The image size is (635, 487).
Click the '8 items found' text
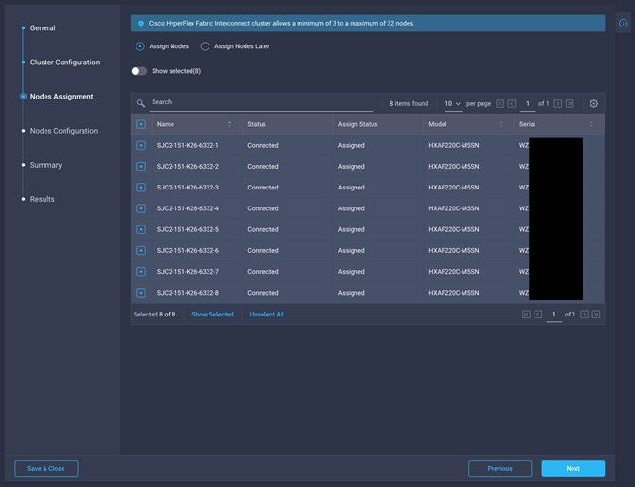409,103
